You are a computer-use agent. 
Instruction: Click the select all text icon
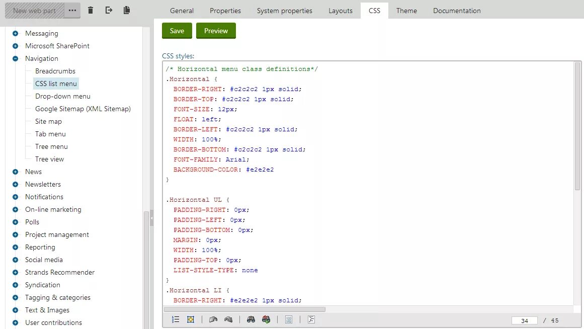[289, 319]
